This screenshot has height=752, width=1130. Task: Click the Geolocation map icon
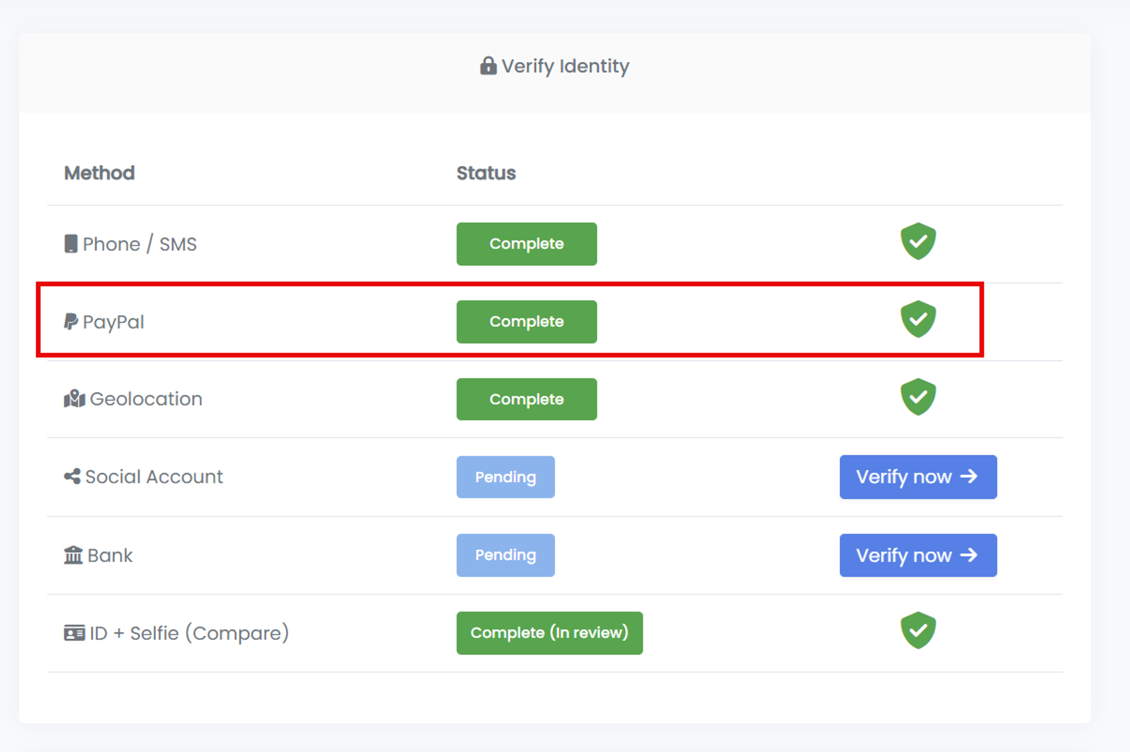coord(74,399)
